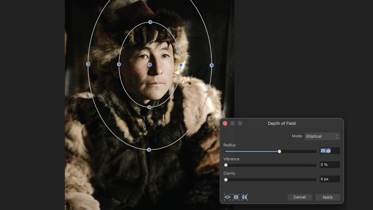
Task: Apply the Depth of Field effect
Action: tap(328, 197)
